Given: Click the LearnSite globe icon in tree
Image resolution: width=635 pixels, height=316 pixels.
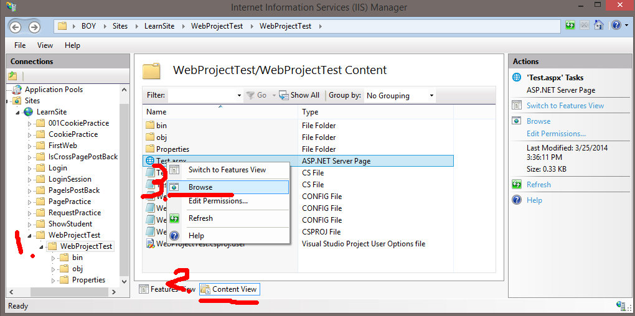Looking at the screenshot, I should 29,112.
